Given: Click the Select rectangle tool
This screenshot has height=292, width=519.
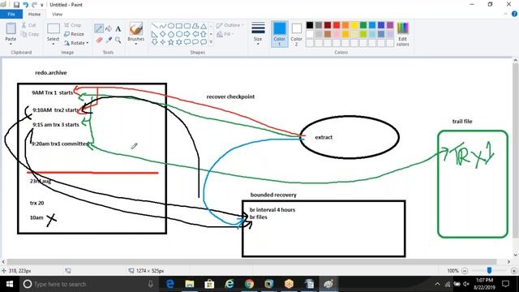Looking at the screenshot, I should point(53,28).
